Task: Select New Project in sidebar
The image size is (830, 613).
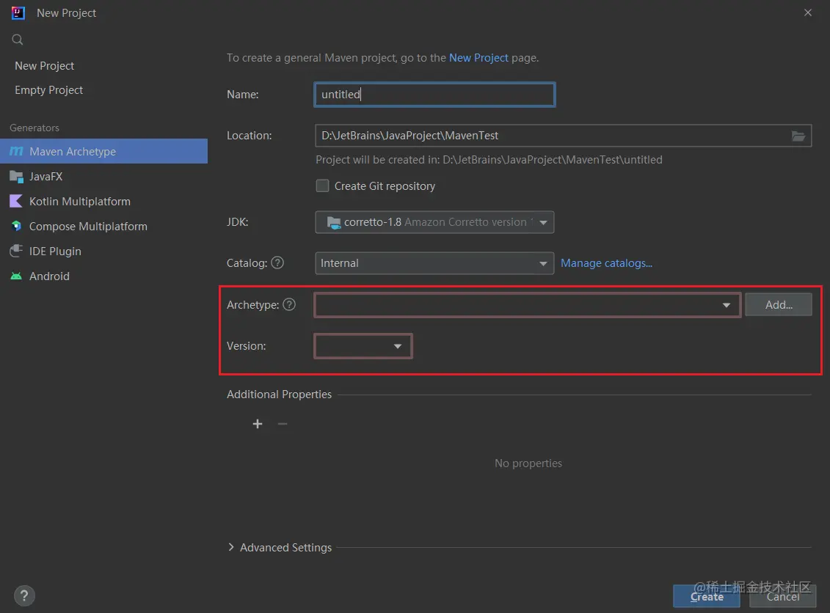Action: pos(45,65)
